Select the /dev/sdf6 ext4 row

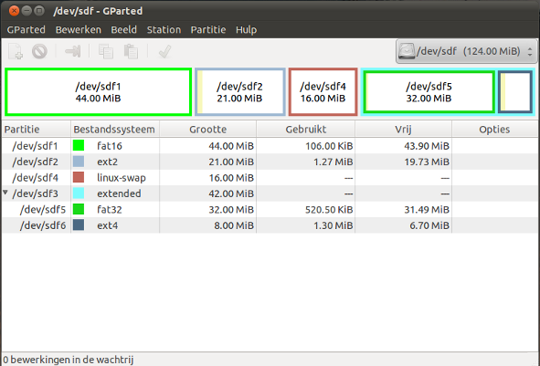pyautogui.click(x=270, y=225)
